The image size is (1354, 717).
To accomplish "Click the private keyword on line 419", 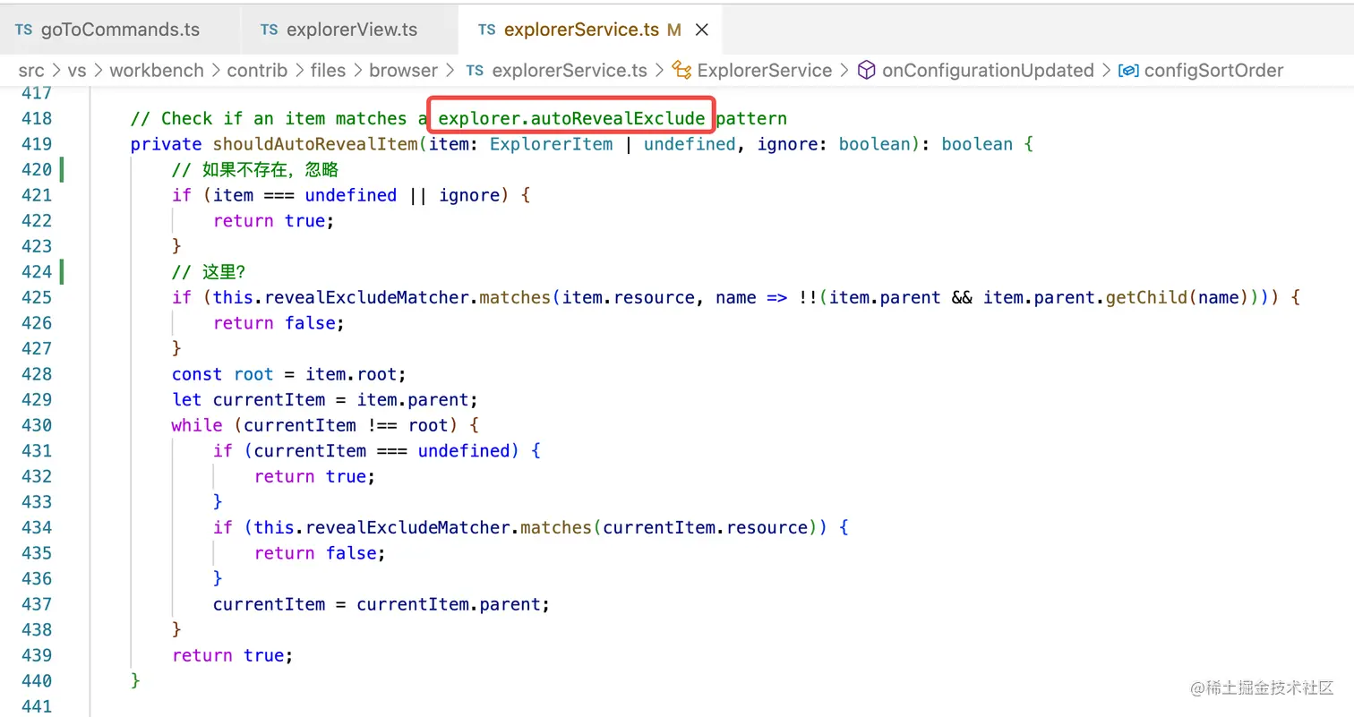I will pyautogui.click(x=166, y=143).
